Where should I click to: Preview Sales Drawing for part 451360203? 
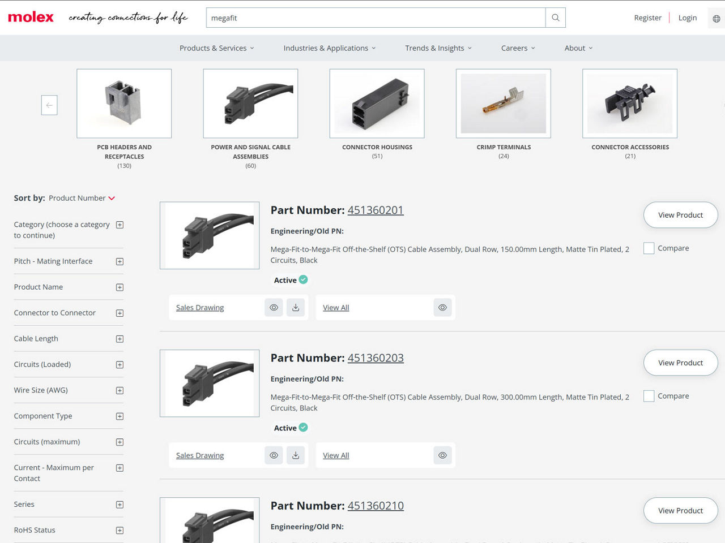[x=274, y=455]
